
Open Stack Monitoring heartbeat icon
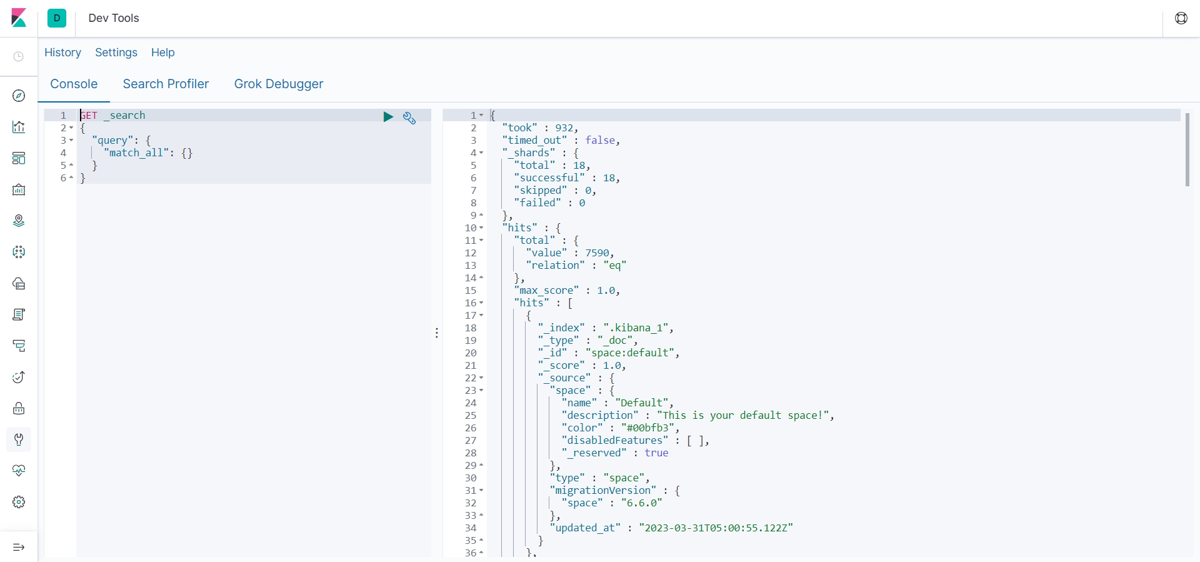[19, 471]
